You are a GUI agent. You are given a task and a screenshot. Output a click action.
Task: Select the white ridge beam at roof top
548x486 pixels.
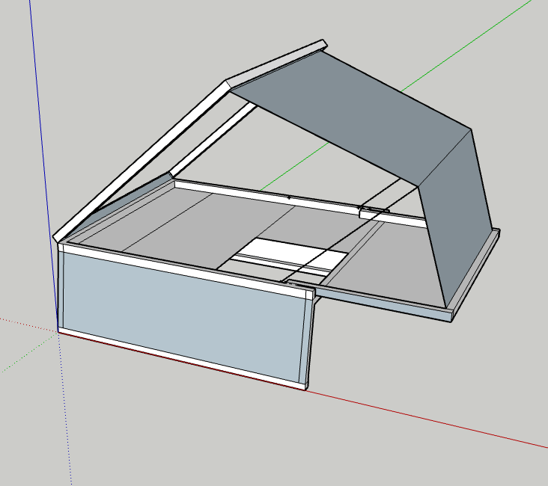point(276,63)
